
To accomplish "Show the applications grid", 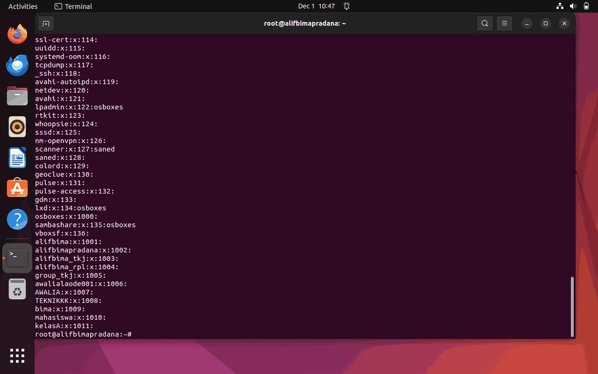I will (17, 356).
